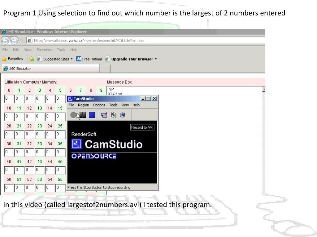Close the CamStudio window

click(x=154, y=98)
